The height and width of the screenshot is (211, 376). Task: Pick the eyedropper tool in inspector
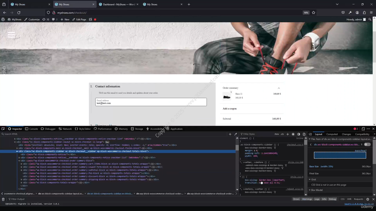pyautogui.click(x=235, y=134)
